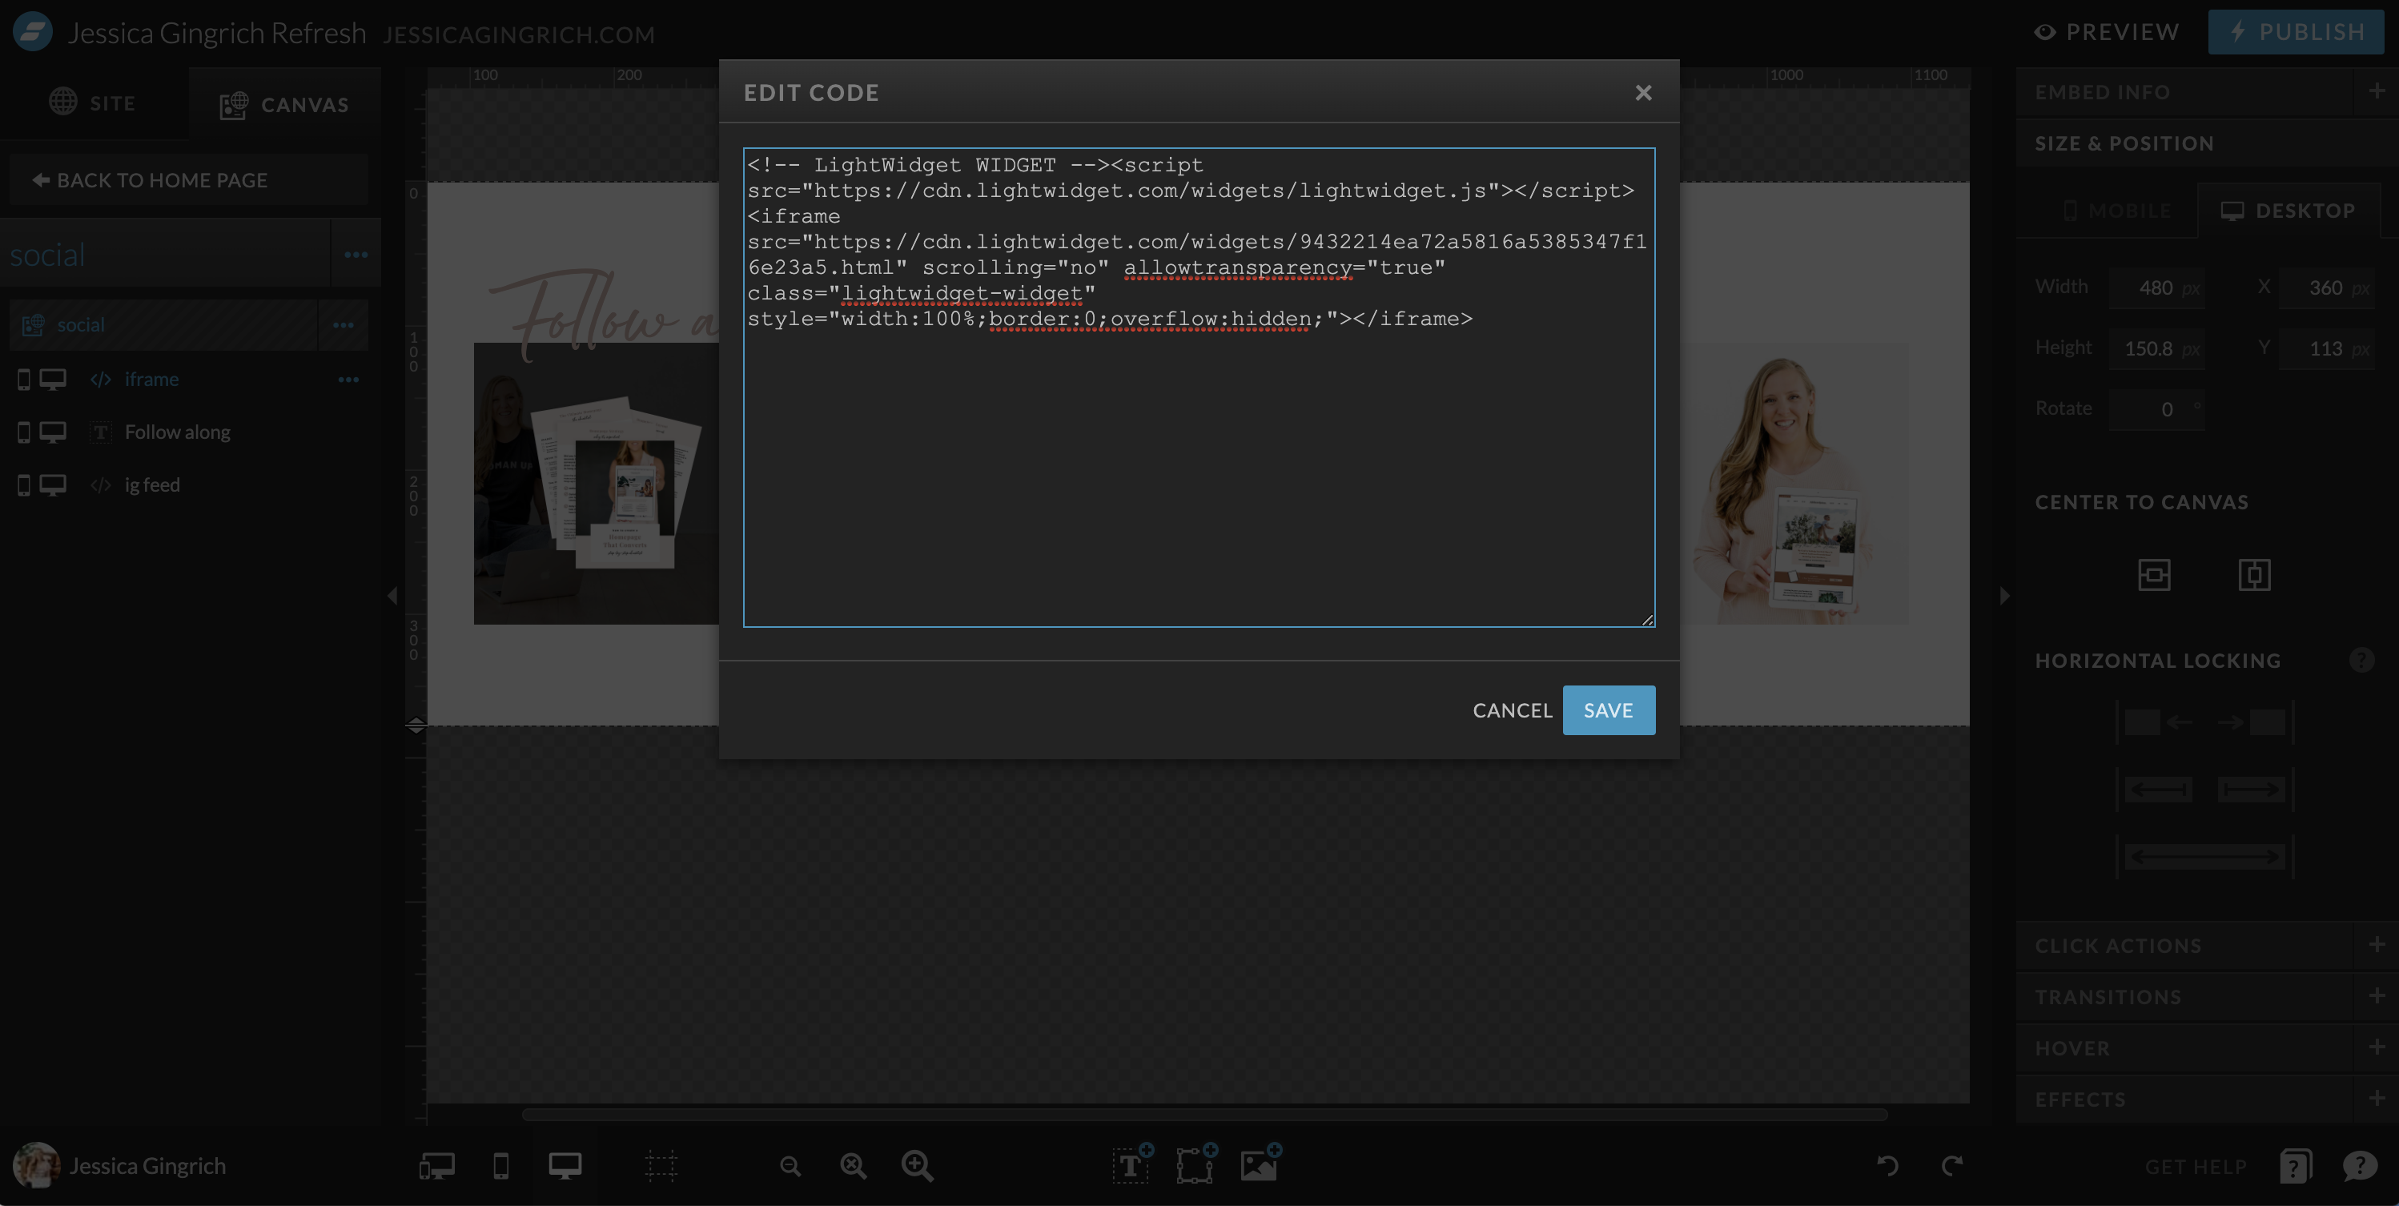Zoom canvas to fit
The width and height of the screenshot is (2399, 1206).
click(853, 1166)
